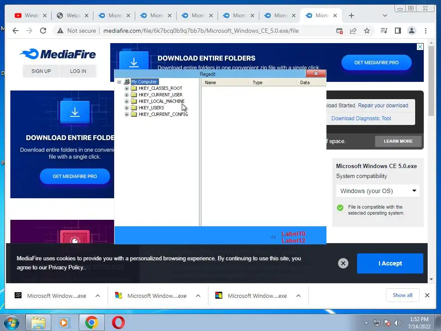
Task: Close the downloads bar
Action: click(x=427, y=295)
